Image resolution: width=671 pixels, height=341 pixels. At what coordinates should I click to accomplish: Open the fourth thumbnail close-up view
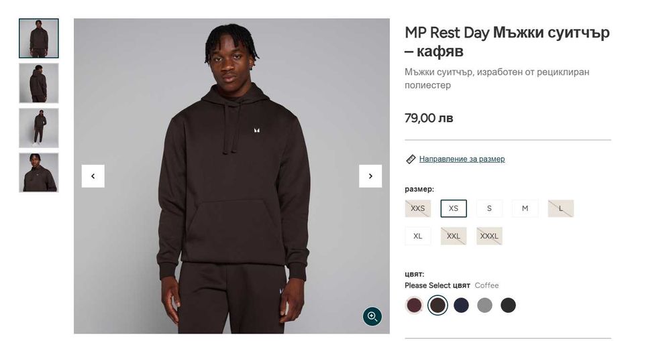point(39,173)
